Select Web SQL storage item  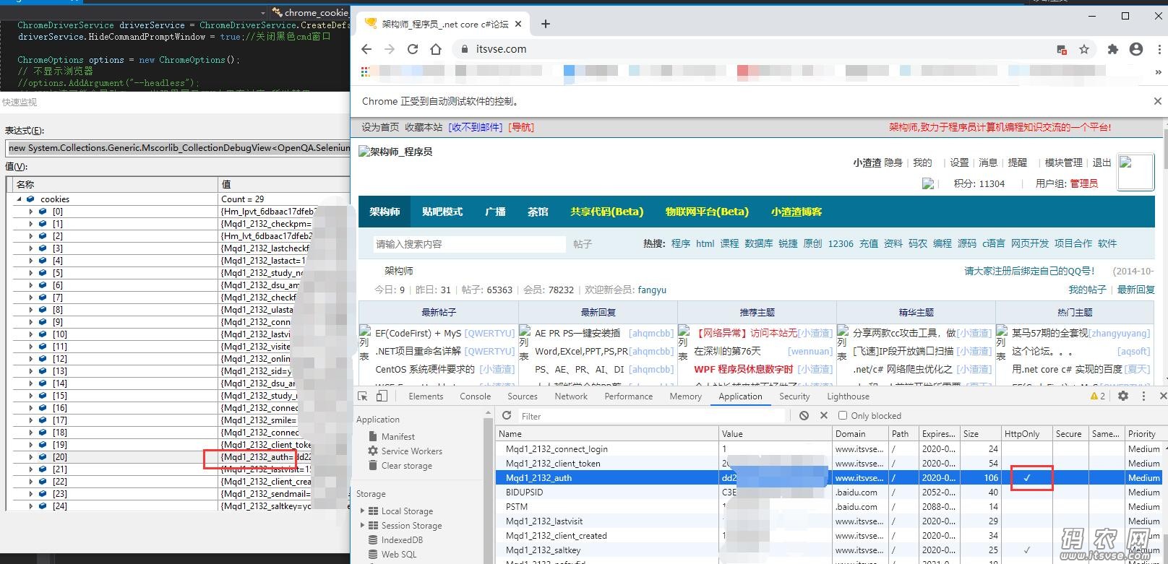coord(399,554)
